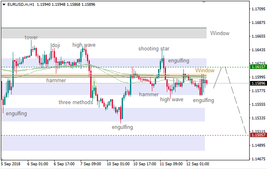Select the gray Window zone rectangle
The image size is (267, 169).
[103, 33]
